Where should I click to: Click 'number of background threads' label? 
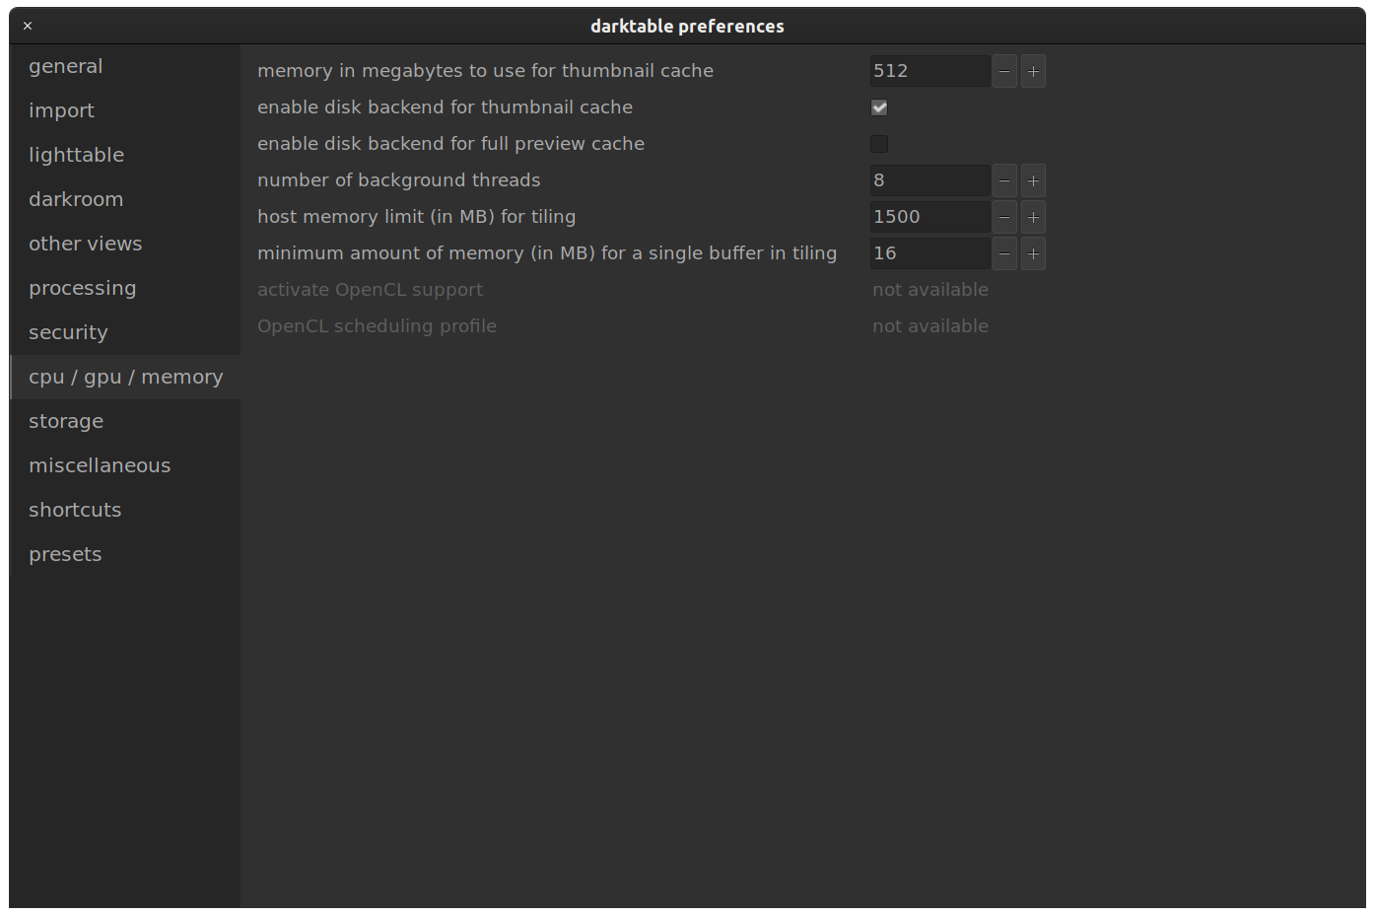click(x=398, y=180)
